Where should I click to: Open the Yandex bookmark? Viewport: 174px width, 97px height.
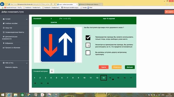click(x=83, y=8)
